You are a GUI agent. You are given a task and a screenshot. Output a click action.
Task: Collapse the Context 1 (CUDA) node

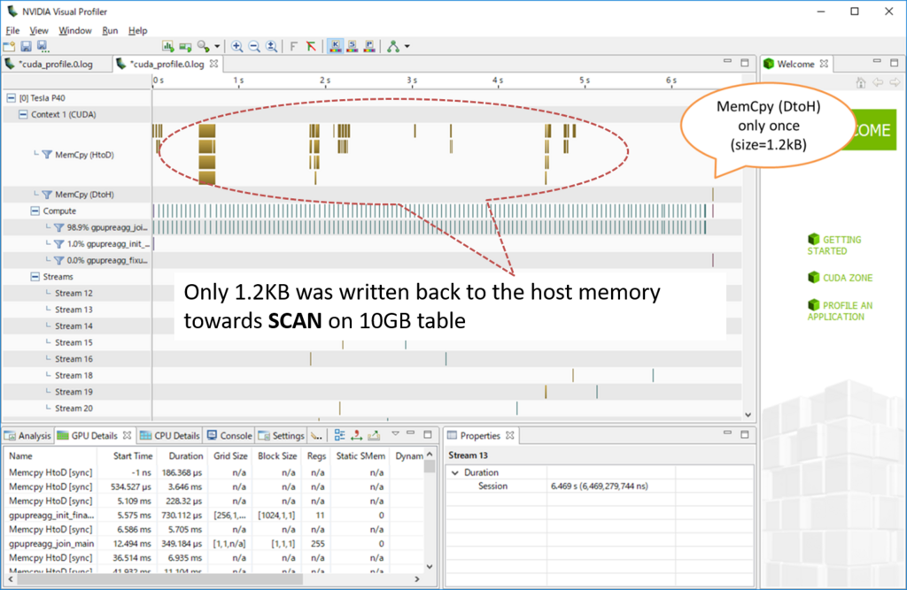[22, 114]
